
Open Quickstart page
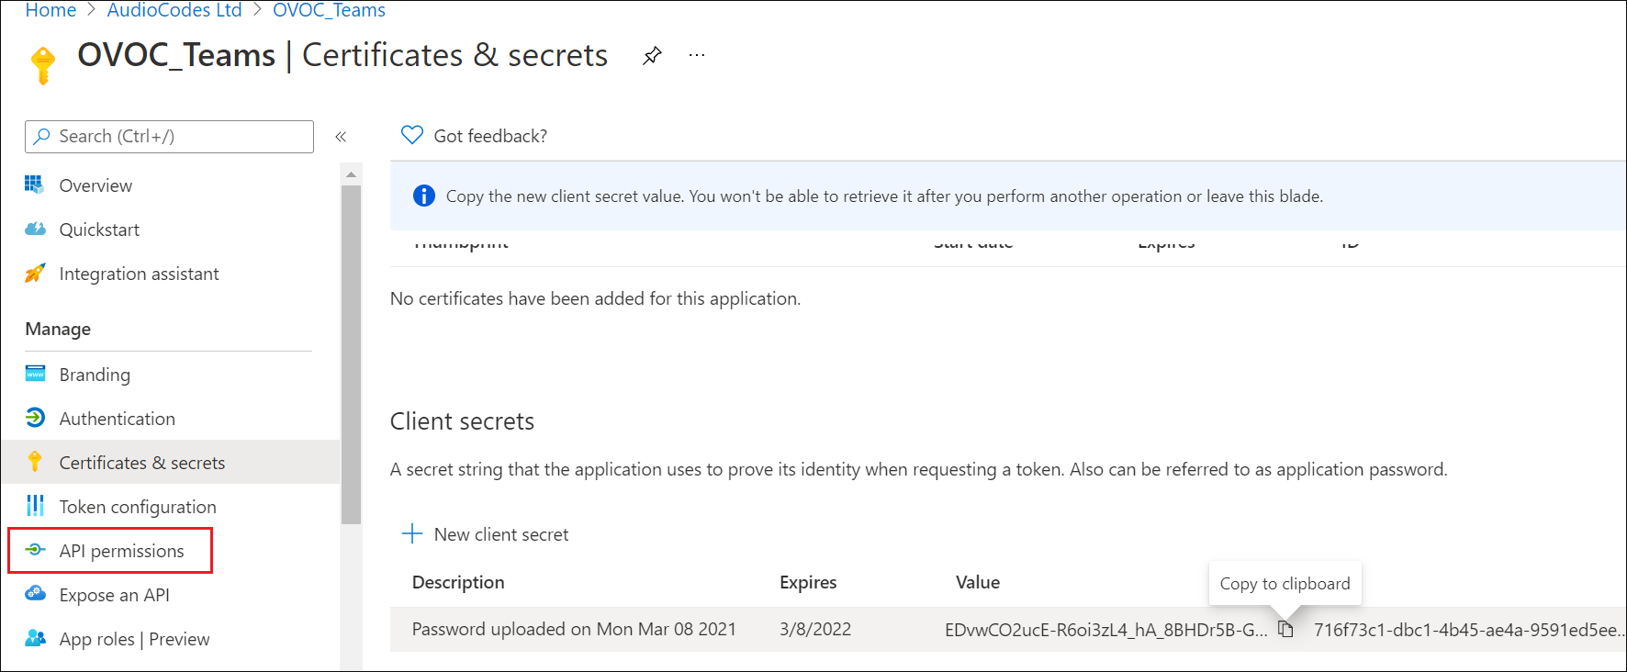coord(99,230)
